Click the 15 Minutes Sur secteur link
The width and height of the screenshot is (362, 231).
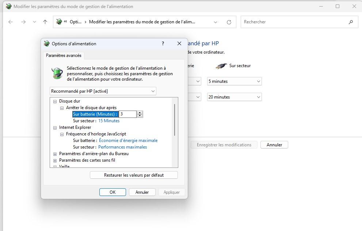click(109, 121)
